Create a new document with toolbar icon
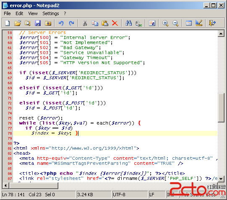Image resolution: width=227 pixels, height=200 pixels. point(8,23)
